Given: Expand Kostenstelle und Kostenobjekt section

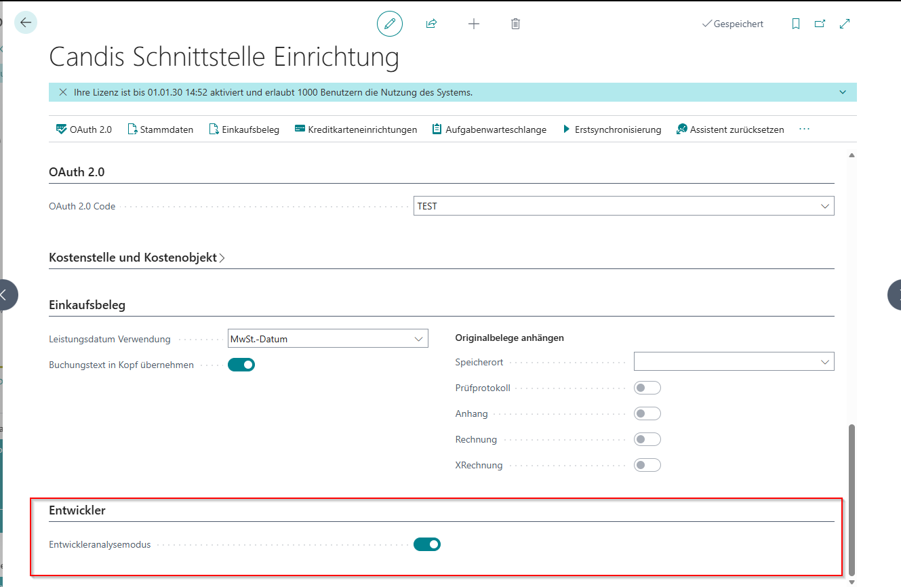Looking at the screenshot, I should (x=137, y=258).
